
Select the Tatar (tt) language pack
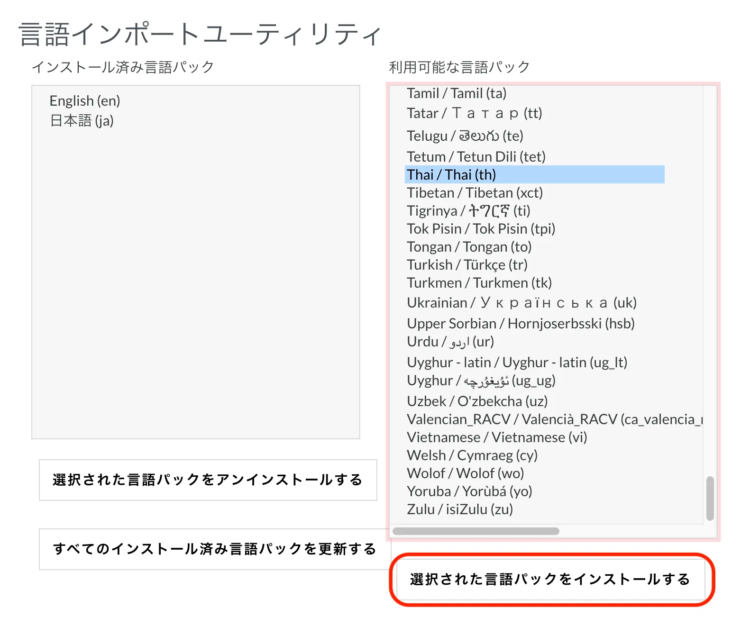[474, 113]
